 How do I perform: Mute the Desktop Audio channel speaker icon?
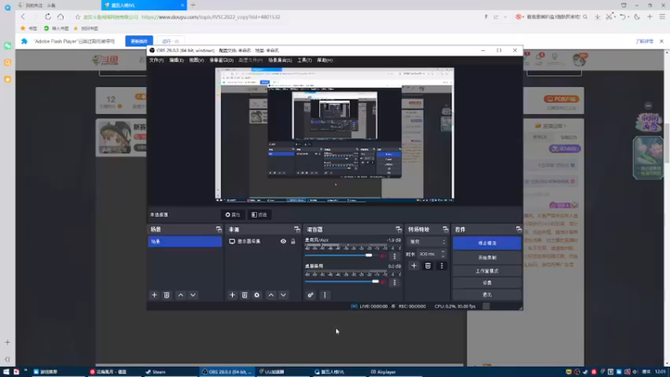click(x=384, y=282)
